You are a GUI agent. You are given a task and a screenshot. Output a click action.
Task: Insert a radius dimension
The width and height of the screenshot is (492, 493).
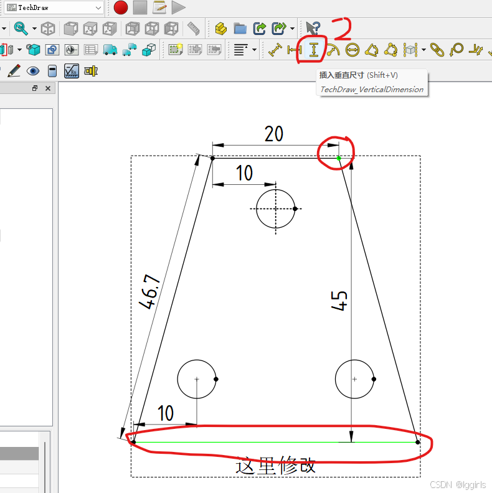pyautogui.click(x=333, y=50)
